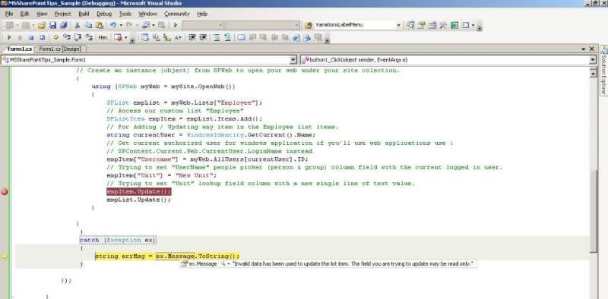
Task: Click the Save All icon
Action: pyautogui.click(x=63, y=25)
